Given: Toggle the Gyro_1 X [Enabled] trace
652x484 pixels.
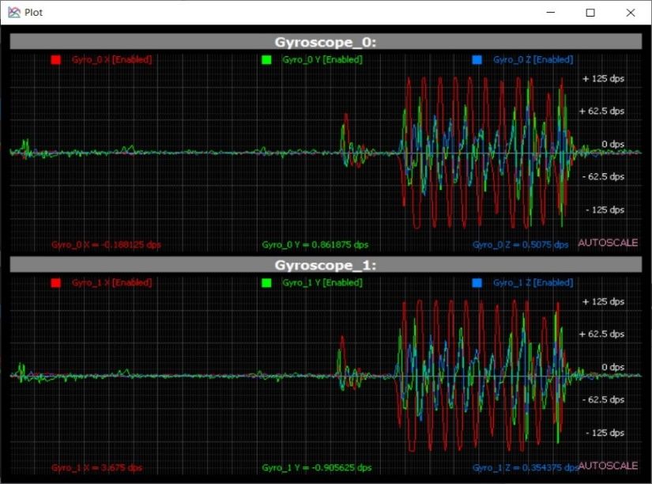Looking at the screenshot, I should click(112, 282).
